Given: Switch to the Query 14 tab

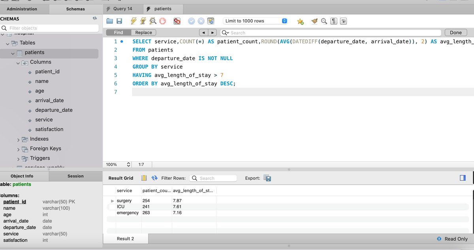Looking at the screenshot, I should pyautogui.click(x=122, y=8).
